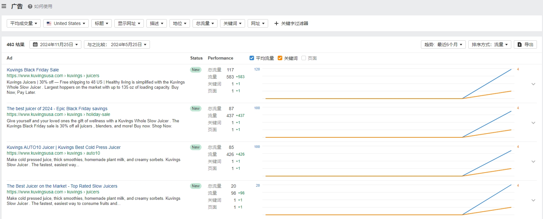Viewport: 543px width, 219px height.
Task: Click the Ad column header
Action: (x=10, y=58)
